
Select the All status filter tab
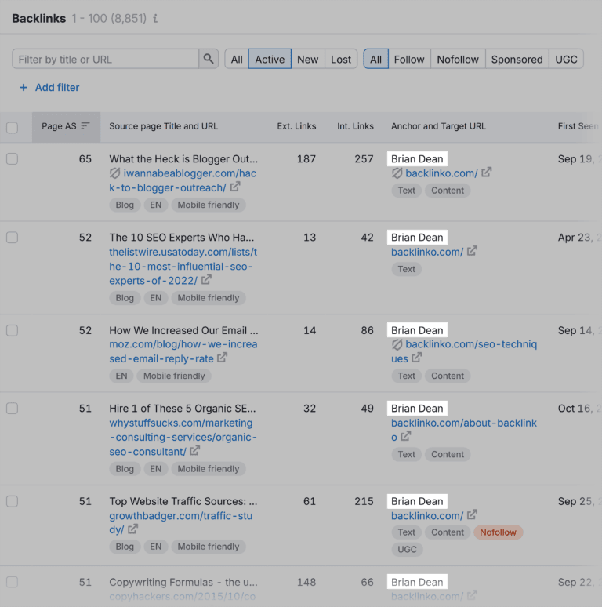coord(237,59)
